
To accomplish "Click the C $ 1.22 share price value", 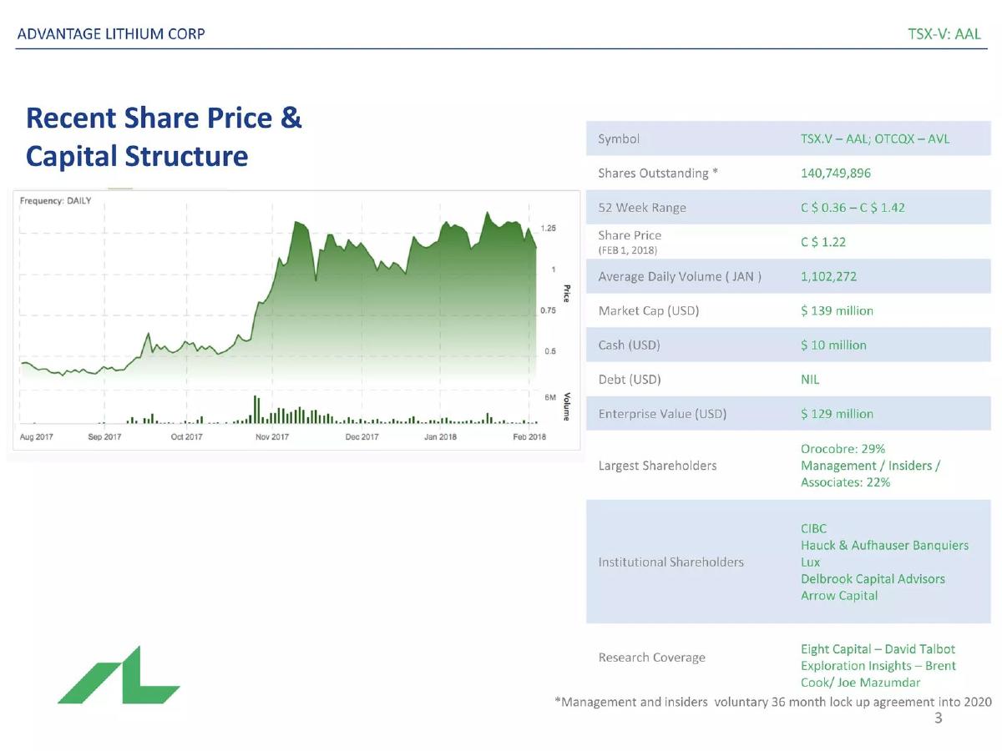I will 823,242.
